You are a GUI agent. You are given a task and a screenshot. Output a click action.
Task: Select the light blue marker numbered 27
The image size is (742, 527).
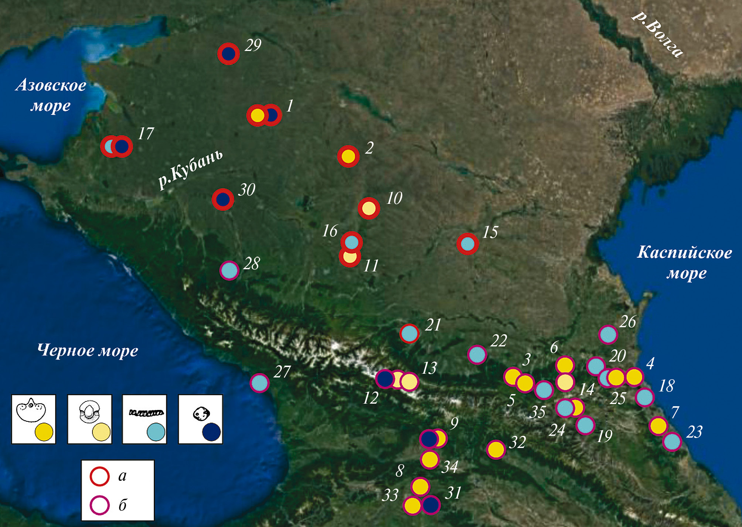(x=259, y=383)
